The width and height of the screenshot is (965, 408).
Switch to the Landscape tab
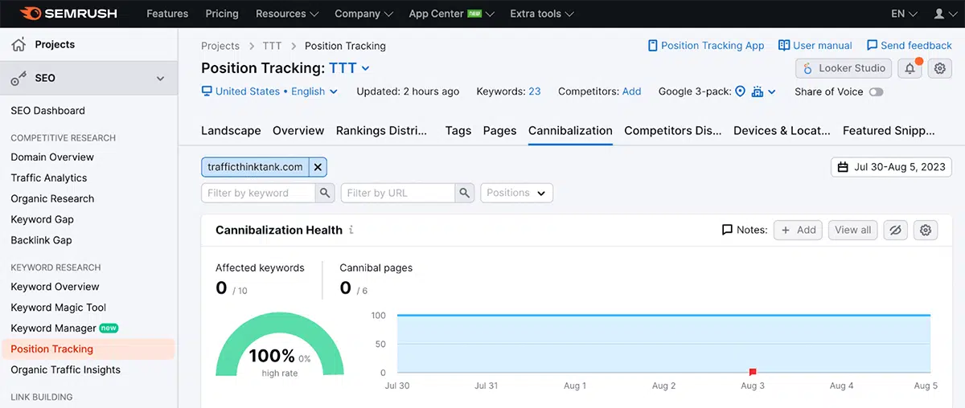coord(231,130)
